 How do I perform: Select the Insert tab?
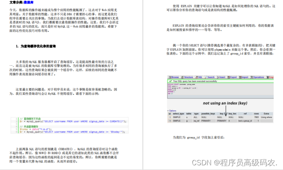(221, 77)
